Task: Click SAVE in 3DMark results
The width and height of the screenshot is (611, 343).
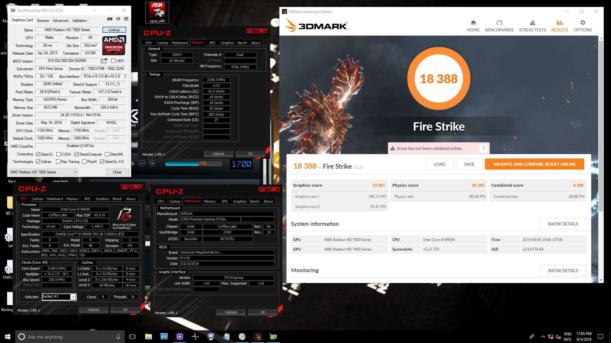Action: coord(469,164)
